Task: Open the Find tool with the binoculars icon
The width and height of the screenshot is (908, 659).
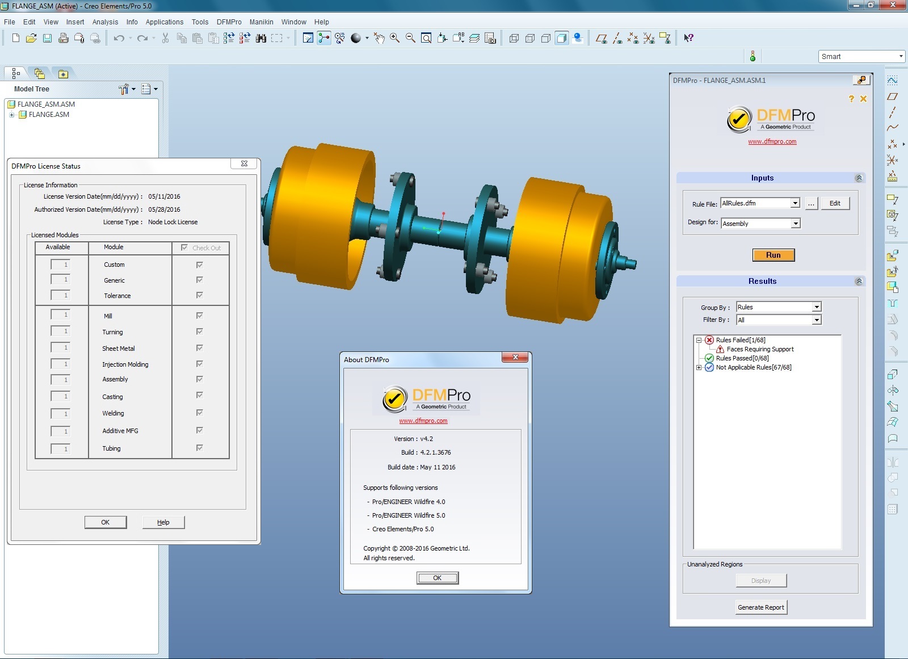Action: click(x=261, y=38)
